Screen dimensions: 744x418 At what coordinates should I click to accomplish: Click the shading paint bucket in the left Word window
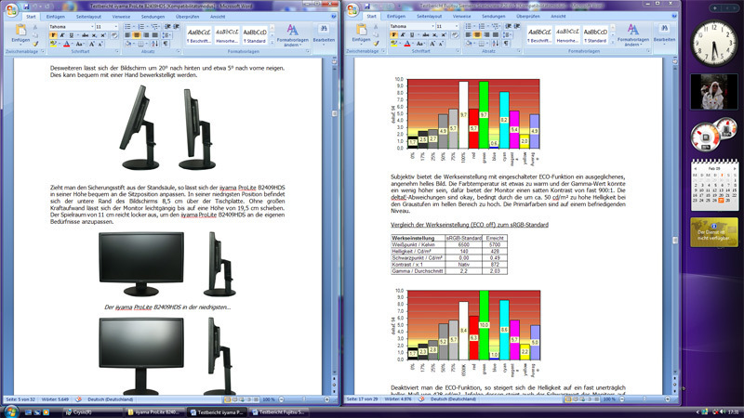coord(128,44)
